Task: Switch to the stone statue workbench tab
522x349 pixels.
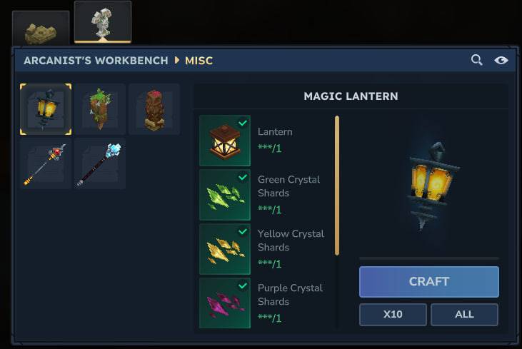Action: (103, 22)
